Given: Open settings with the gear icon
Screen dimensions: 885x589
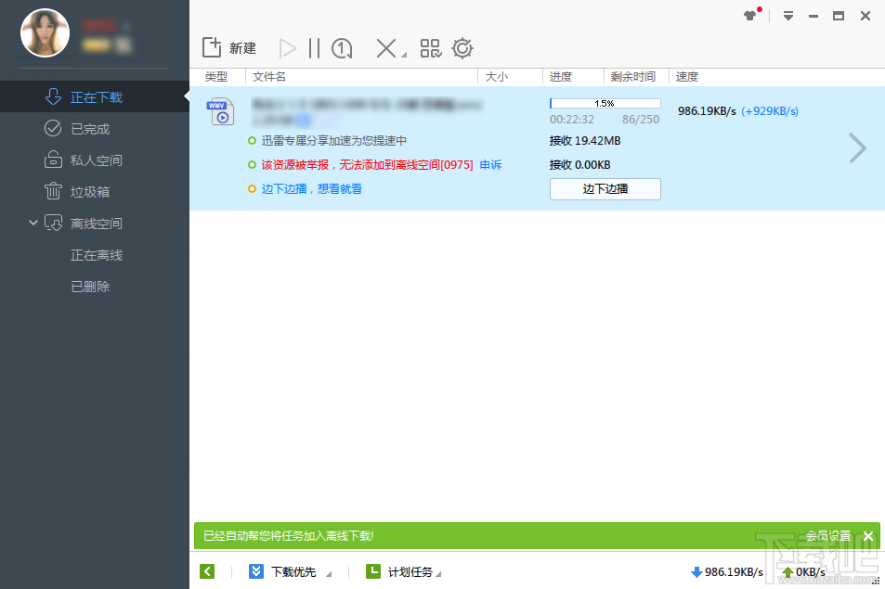Looking at the screenshot, I should 462,48.
